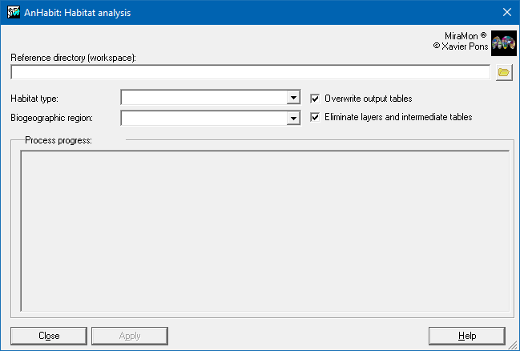Click the 'Overwrite output tables' label text
Image resolution: width=520 pixels, height=351 pixels.
point(368,99)
